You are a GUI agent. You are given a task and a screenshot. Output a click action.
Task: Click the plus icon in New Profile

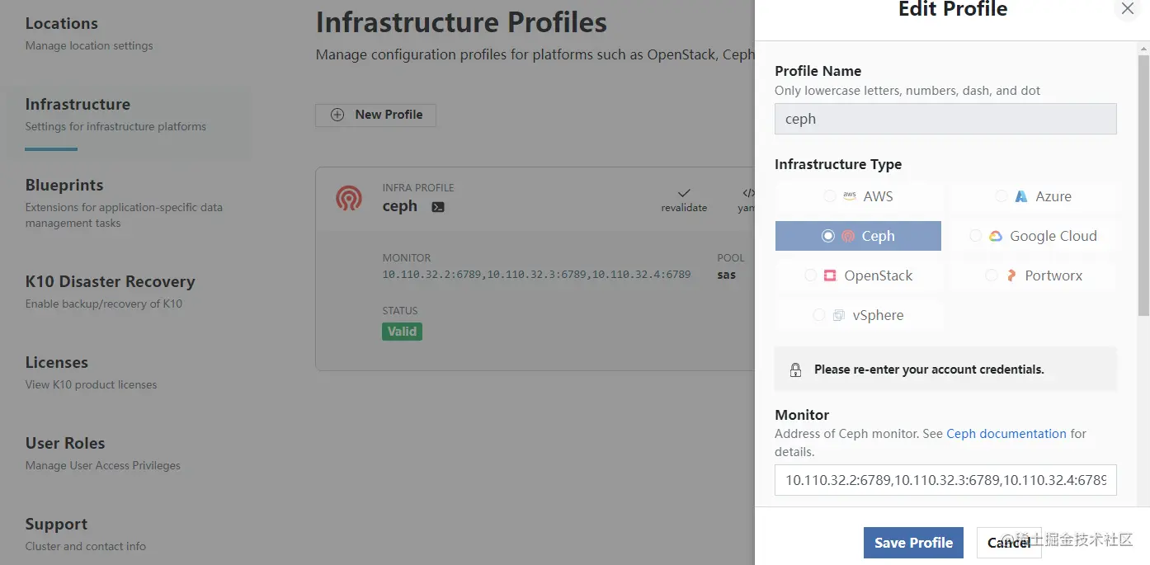tap(337, 115)
